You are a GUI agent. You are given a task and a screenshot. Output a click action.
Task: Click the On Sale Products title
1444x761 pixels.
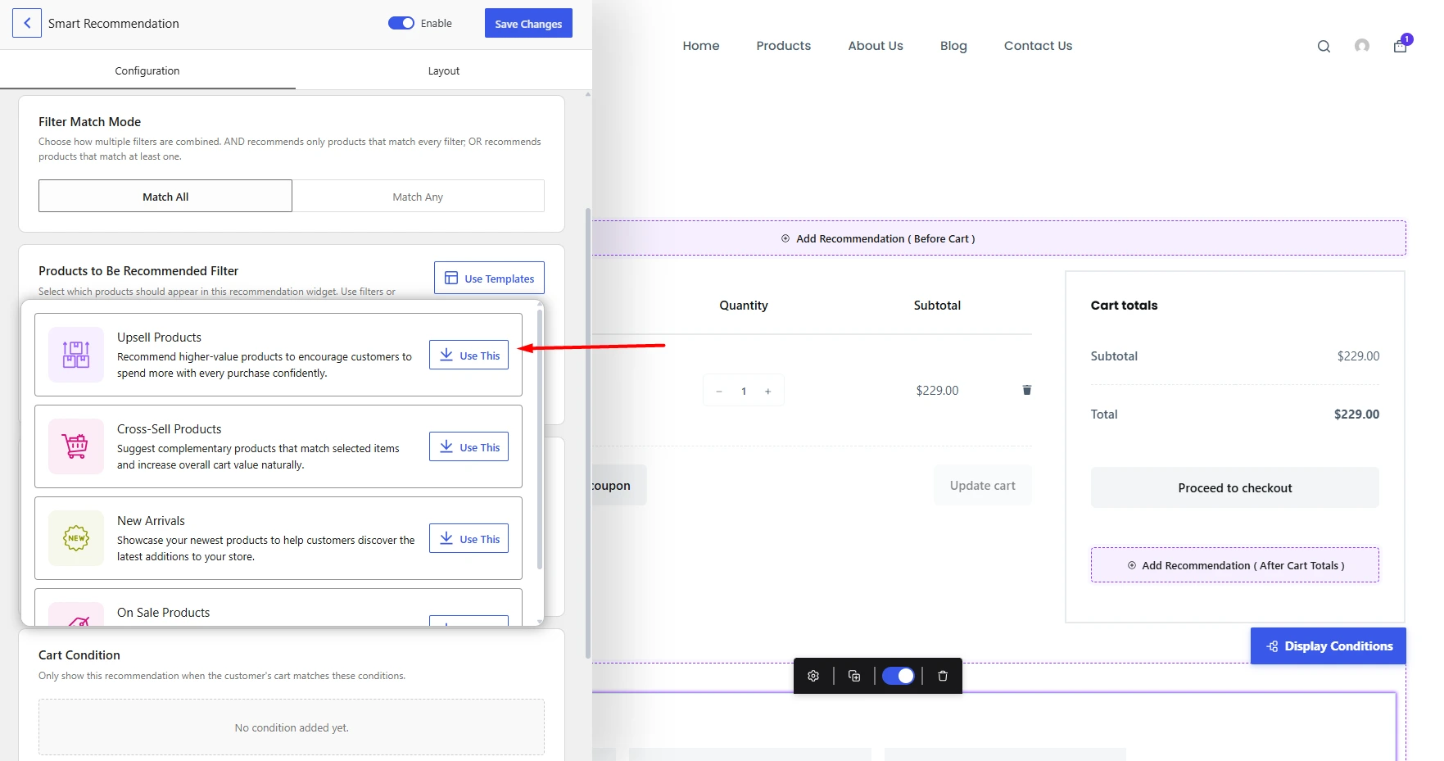point(163,613)
